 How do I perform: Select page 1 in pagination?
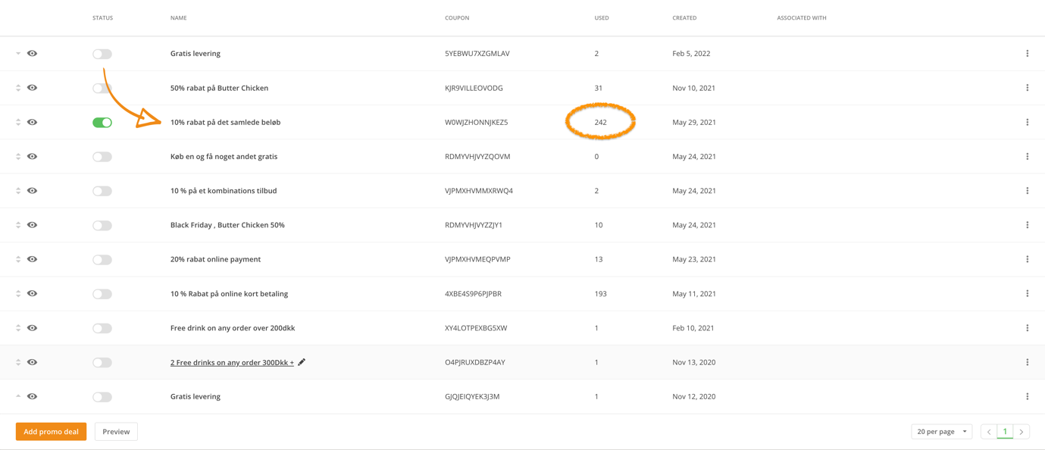[1005, 432]
